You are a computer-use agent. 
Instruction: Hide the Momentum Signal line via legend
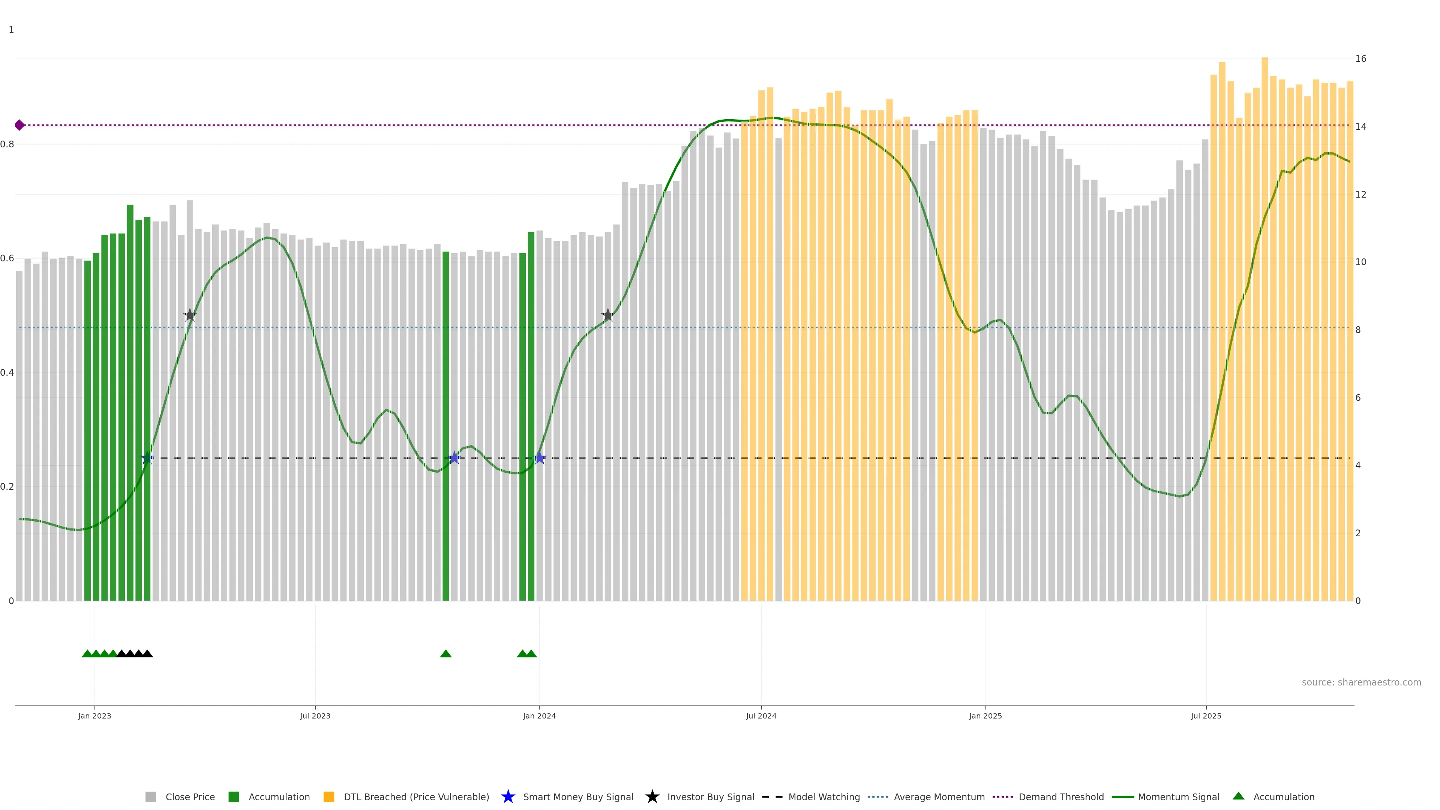1178,796
